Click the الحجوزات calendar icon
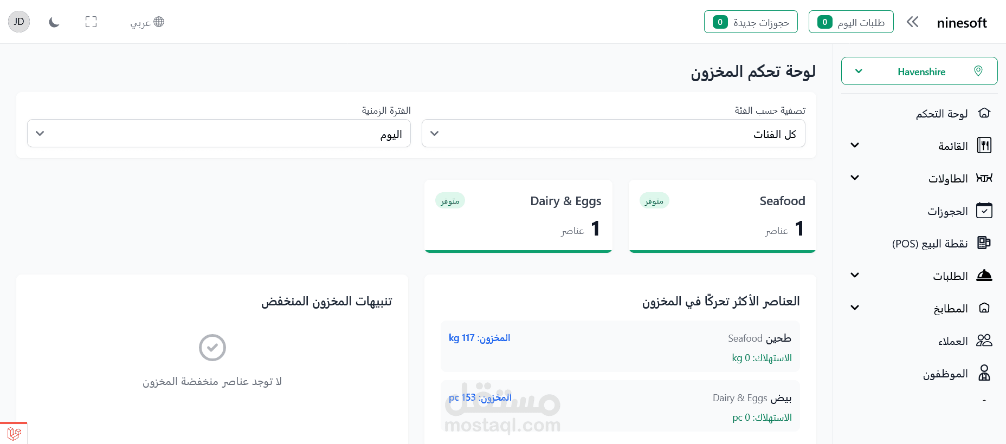Screen dimensions: 1006x444 pos(984,211)
